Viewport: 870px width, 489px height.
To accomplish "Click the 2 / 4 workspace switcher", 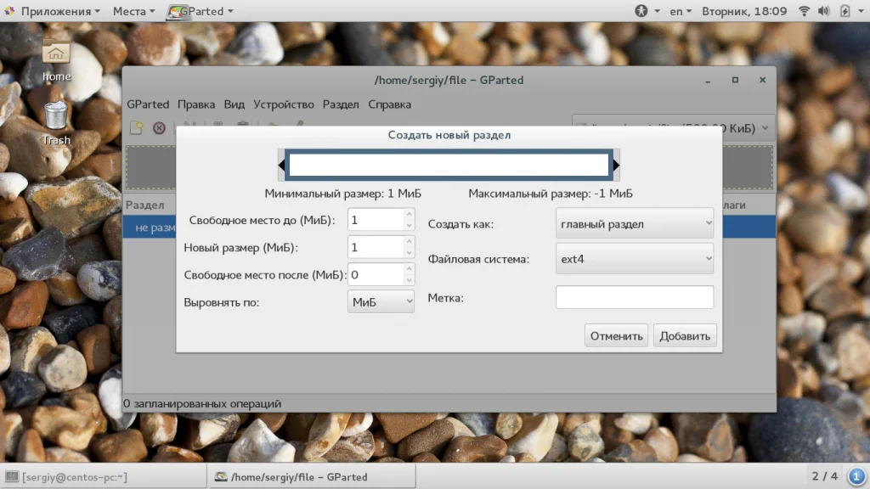I will tap(824, 476).
